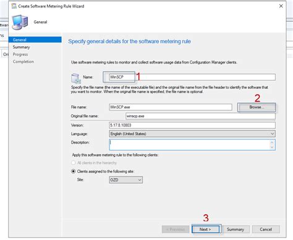Click the Original file name field
Viewport: 293px width, 240px height.
click(200, 116)
